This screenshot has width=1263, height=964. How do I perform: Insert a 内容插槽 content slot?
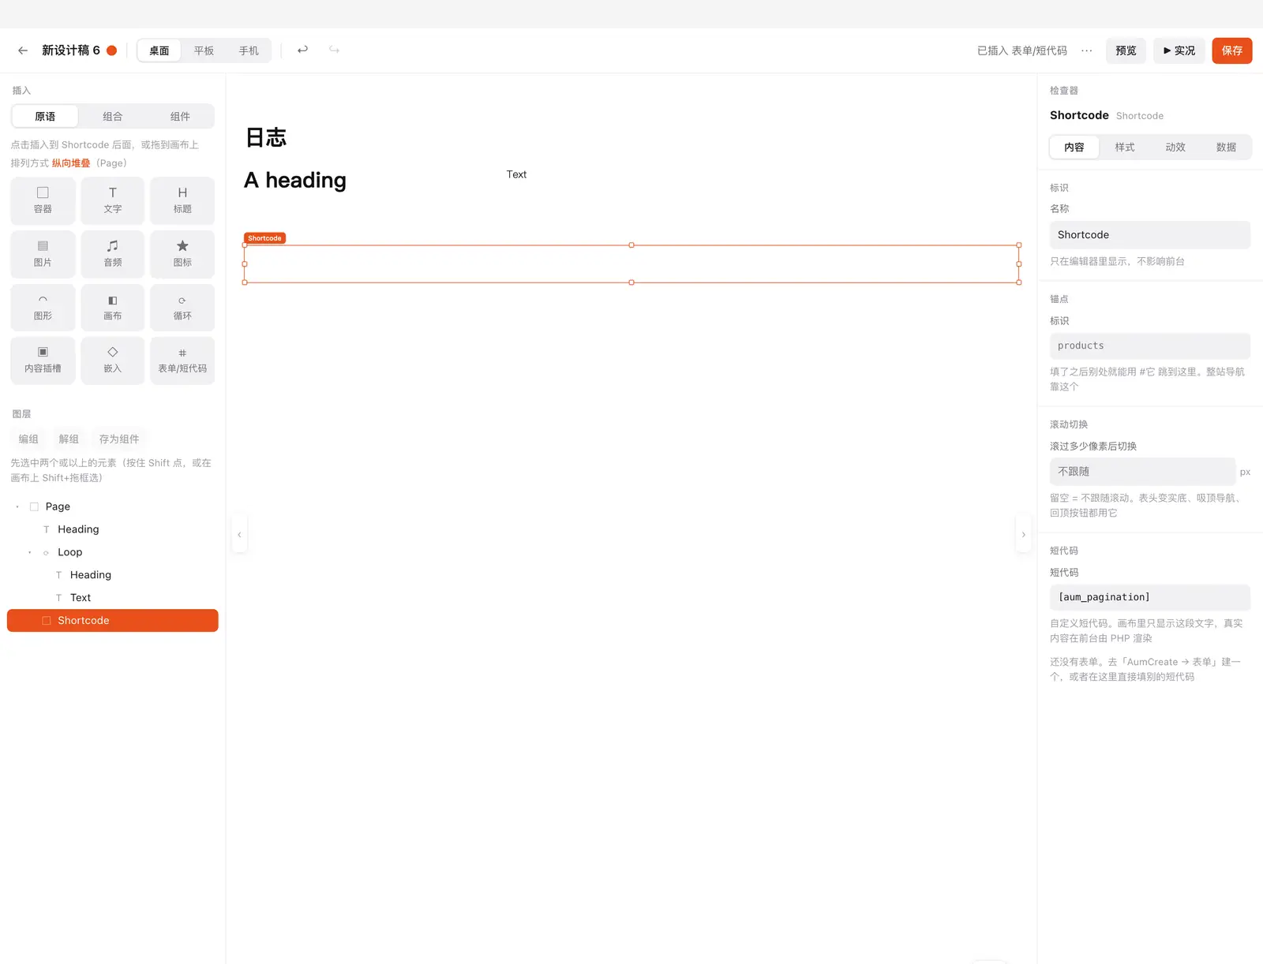point(43,361)
